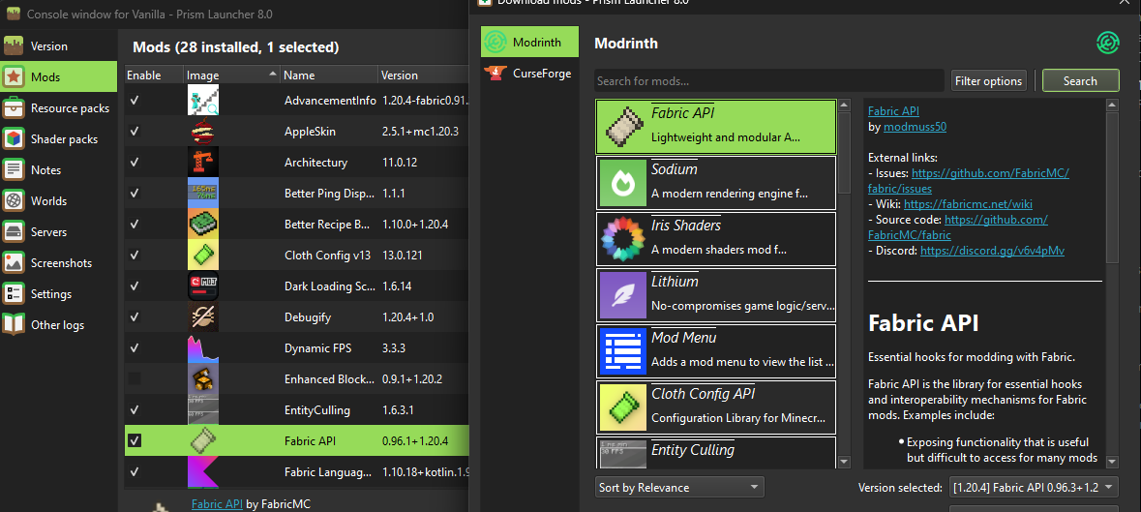Toggle Debugify mod checkbox

tap(135, 317)
